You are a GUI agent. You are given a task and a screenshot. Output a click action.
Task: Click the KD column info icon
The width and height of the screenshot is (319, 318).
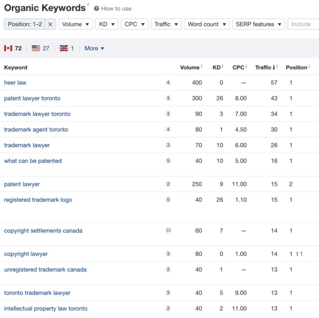223,66
